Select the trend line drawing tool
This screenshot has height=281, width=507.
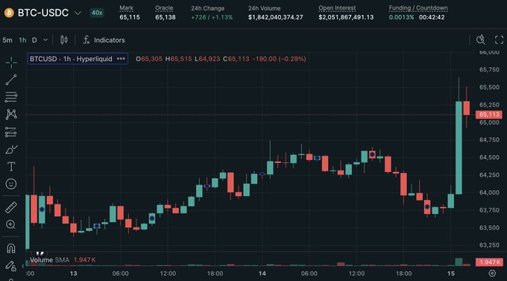[11, 80]
